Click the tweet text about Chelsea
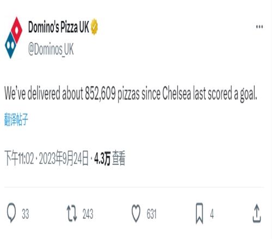Screen dimensions: 272x239 pyautogui.click(x=131, y=94)
